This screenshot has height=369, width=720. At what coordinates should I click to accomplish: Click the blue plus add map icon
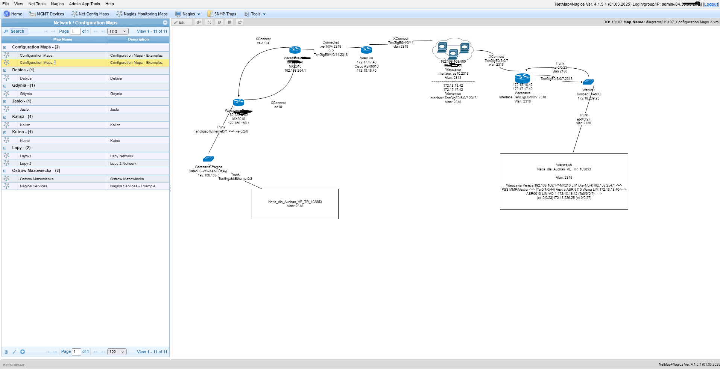23,352
